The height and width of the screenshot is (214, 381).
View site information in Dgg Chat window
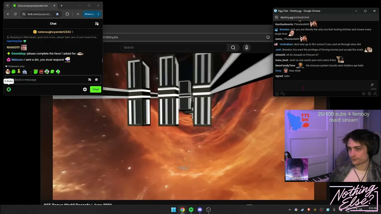coord(277,17)
